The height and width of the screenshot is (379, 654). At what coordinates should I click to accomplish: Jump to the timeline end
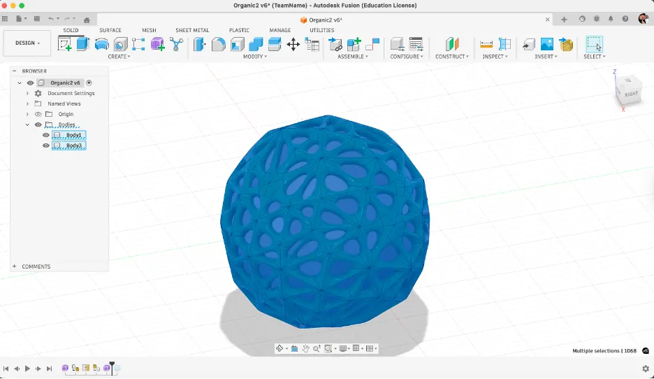pyautogui.click(x=49, y=368)
